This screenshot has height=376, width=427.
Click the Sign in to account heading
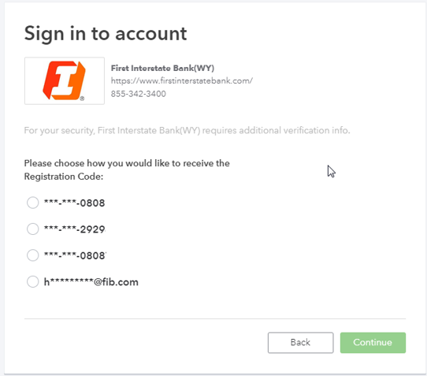click(106, 34)
